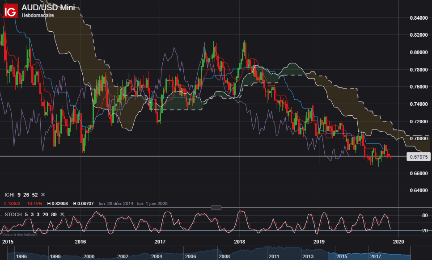The width and height of the screenshot is (432, 260).
Task: Remove the ICHI indicator with its X
Action: click(x=43, y=194)
